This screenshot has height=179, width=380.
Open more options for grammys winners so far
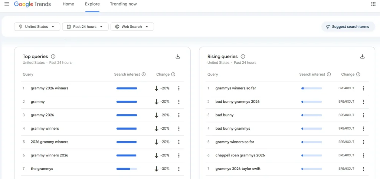(x=363, y=88)
